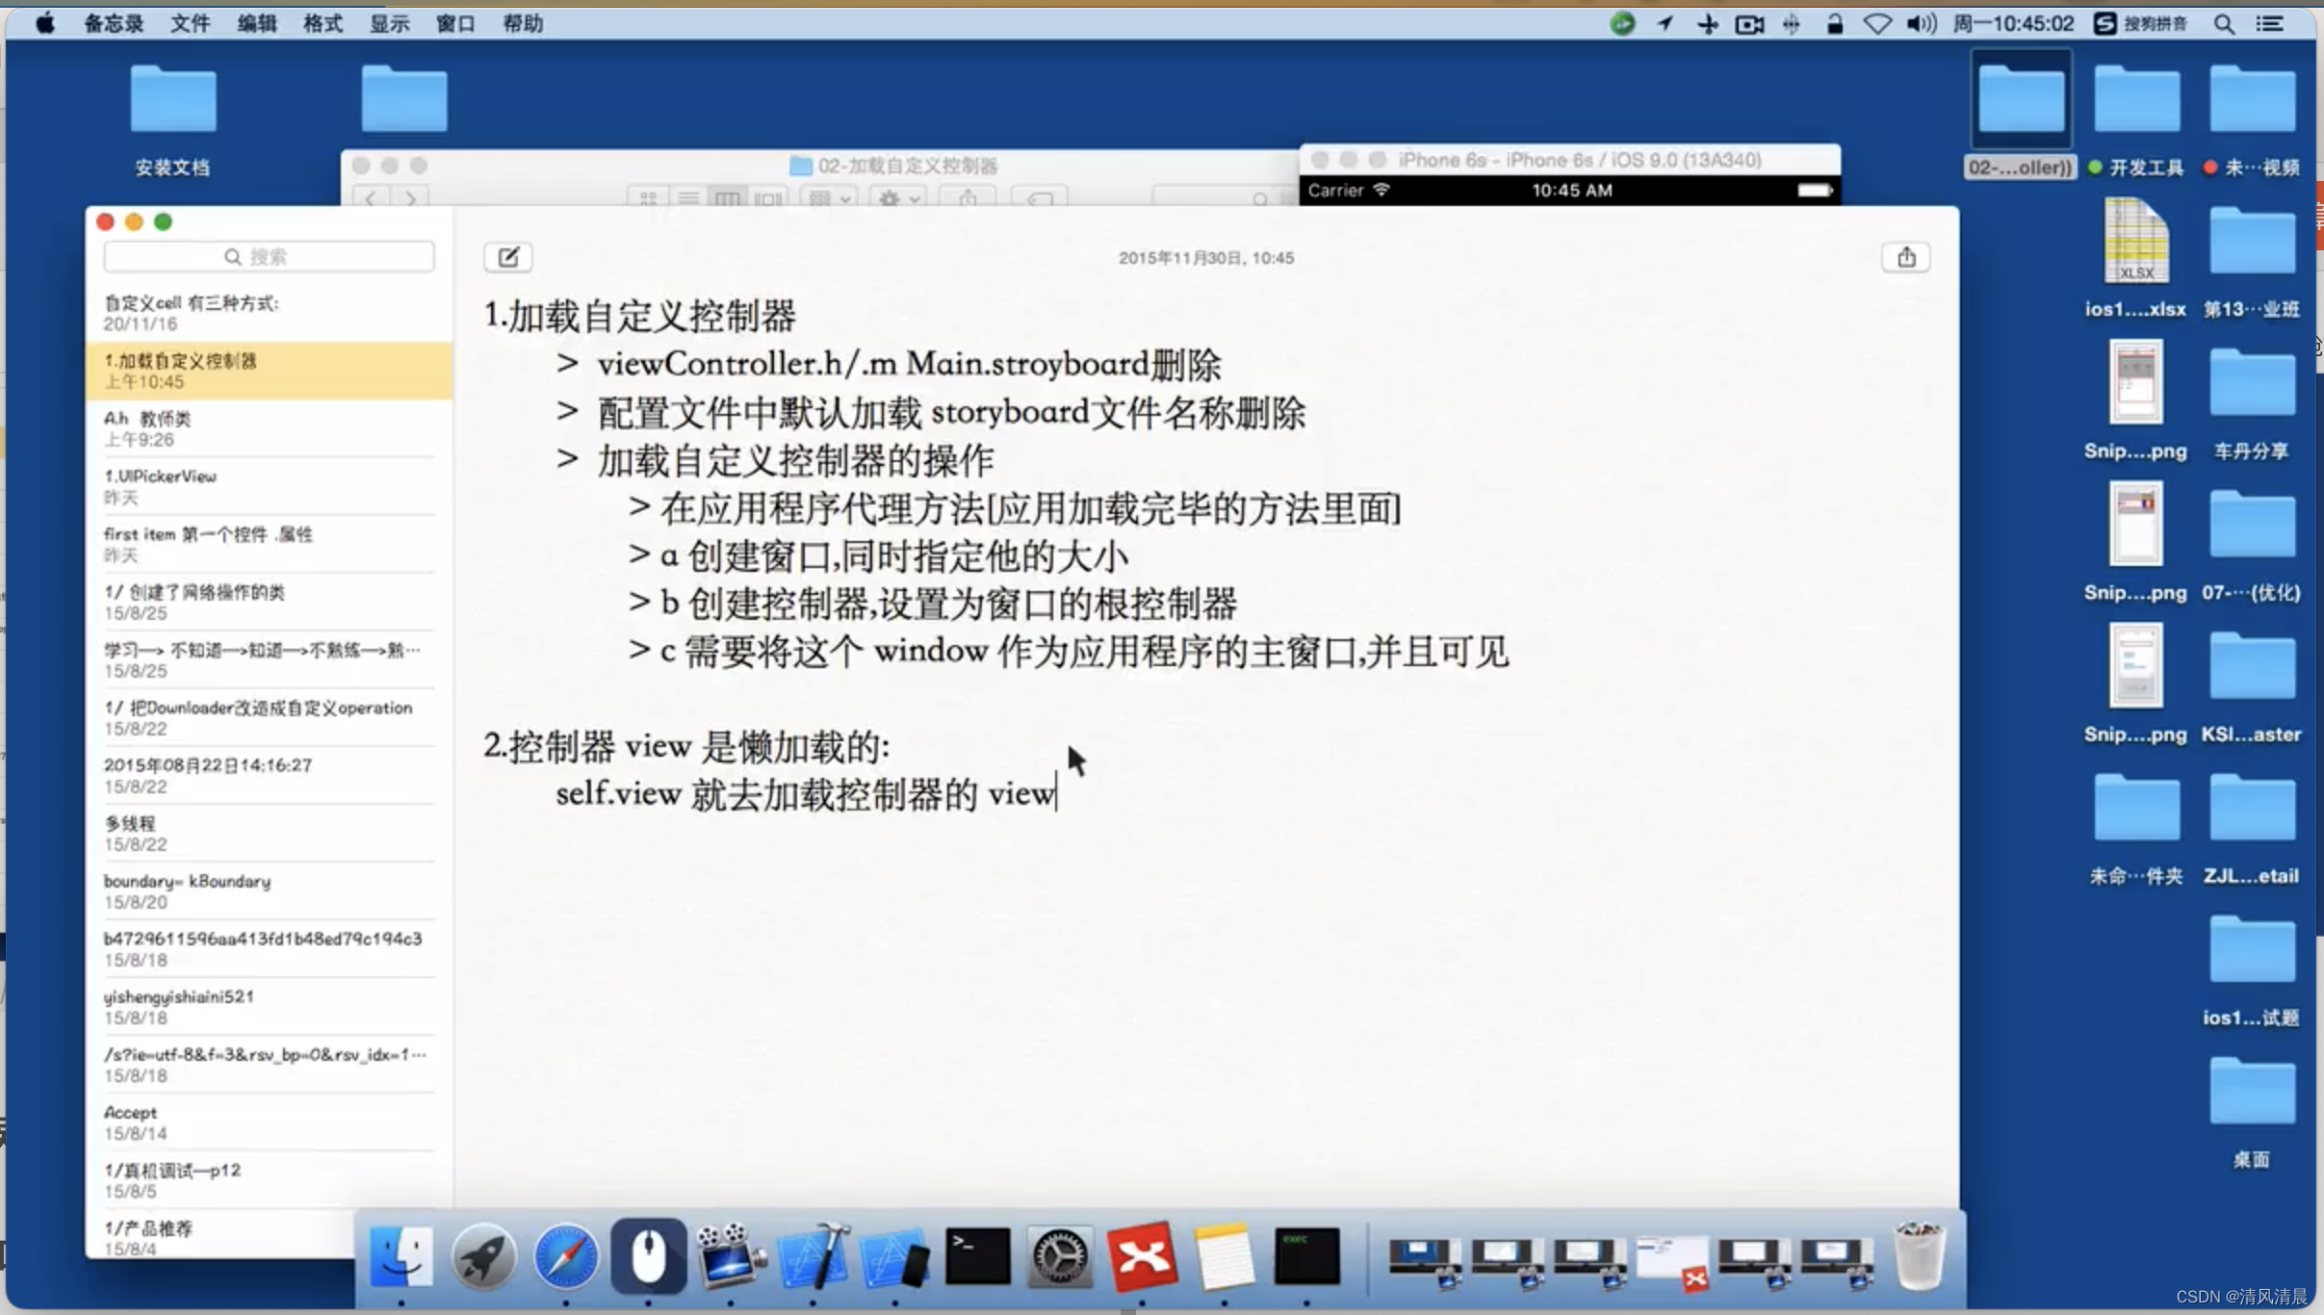
Task: Select the note yishengyishiaini521
Action: click(270, 1006)
